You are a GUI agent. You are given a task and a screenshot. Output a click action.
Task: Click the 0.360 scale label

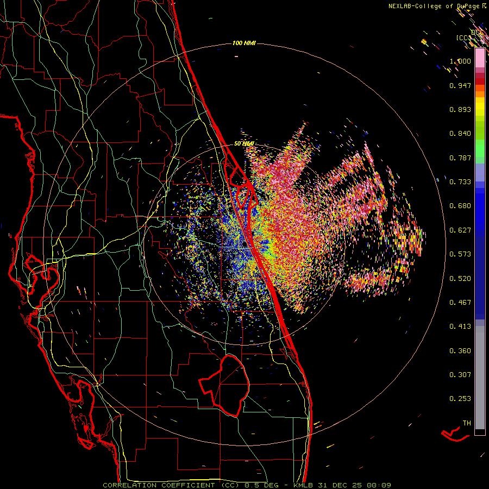[460, 351]
